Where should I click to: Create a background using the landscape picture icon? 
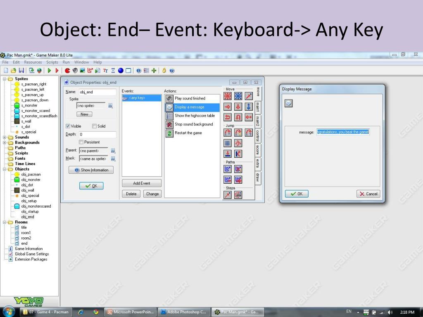click(83, 71)
